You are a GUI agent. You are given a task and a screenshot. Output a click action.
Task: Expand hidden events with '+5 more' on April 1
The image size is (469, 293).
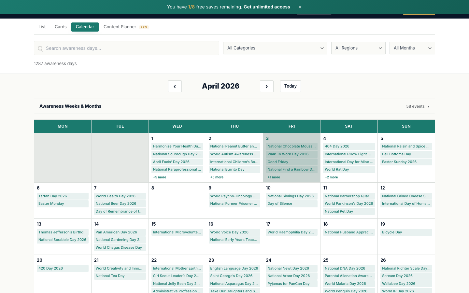click(160, 177)
